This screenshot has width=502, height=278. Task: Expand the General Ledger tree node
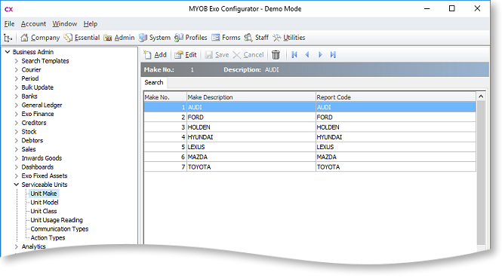pos(17,105)
